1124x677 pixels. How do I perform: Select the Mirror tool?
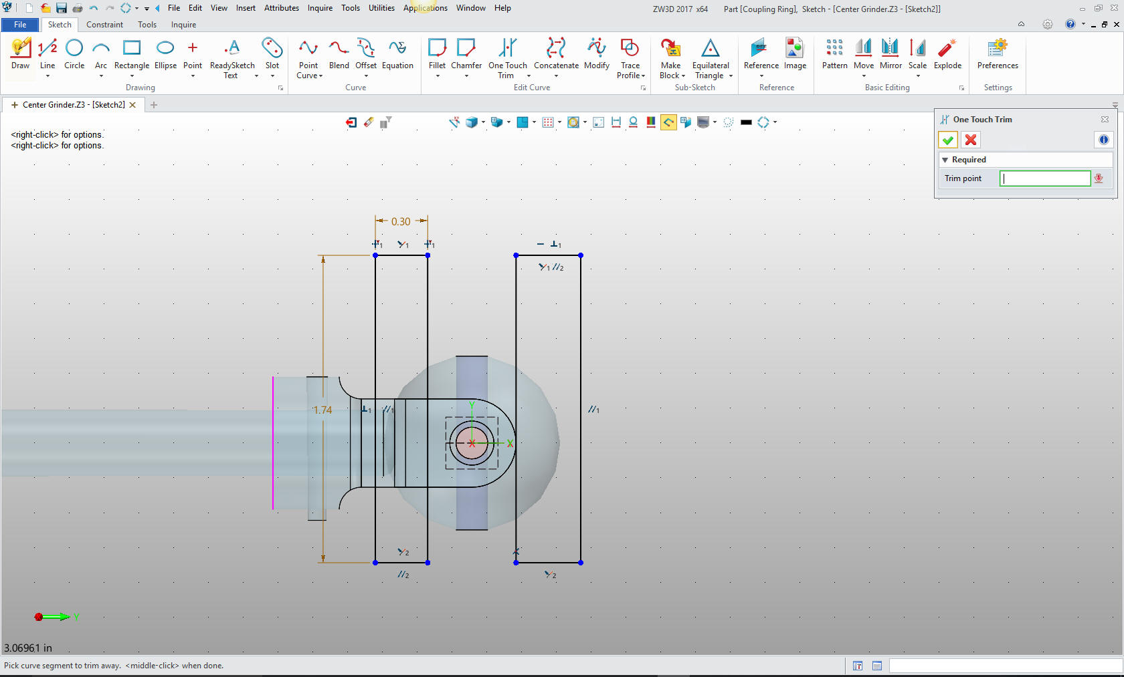891,53
